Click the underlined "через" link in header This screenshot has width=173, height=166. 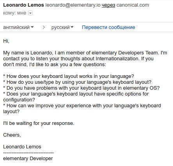109,5
